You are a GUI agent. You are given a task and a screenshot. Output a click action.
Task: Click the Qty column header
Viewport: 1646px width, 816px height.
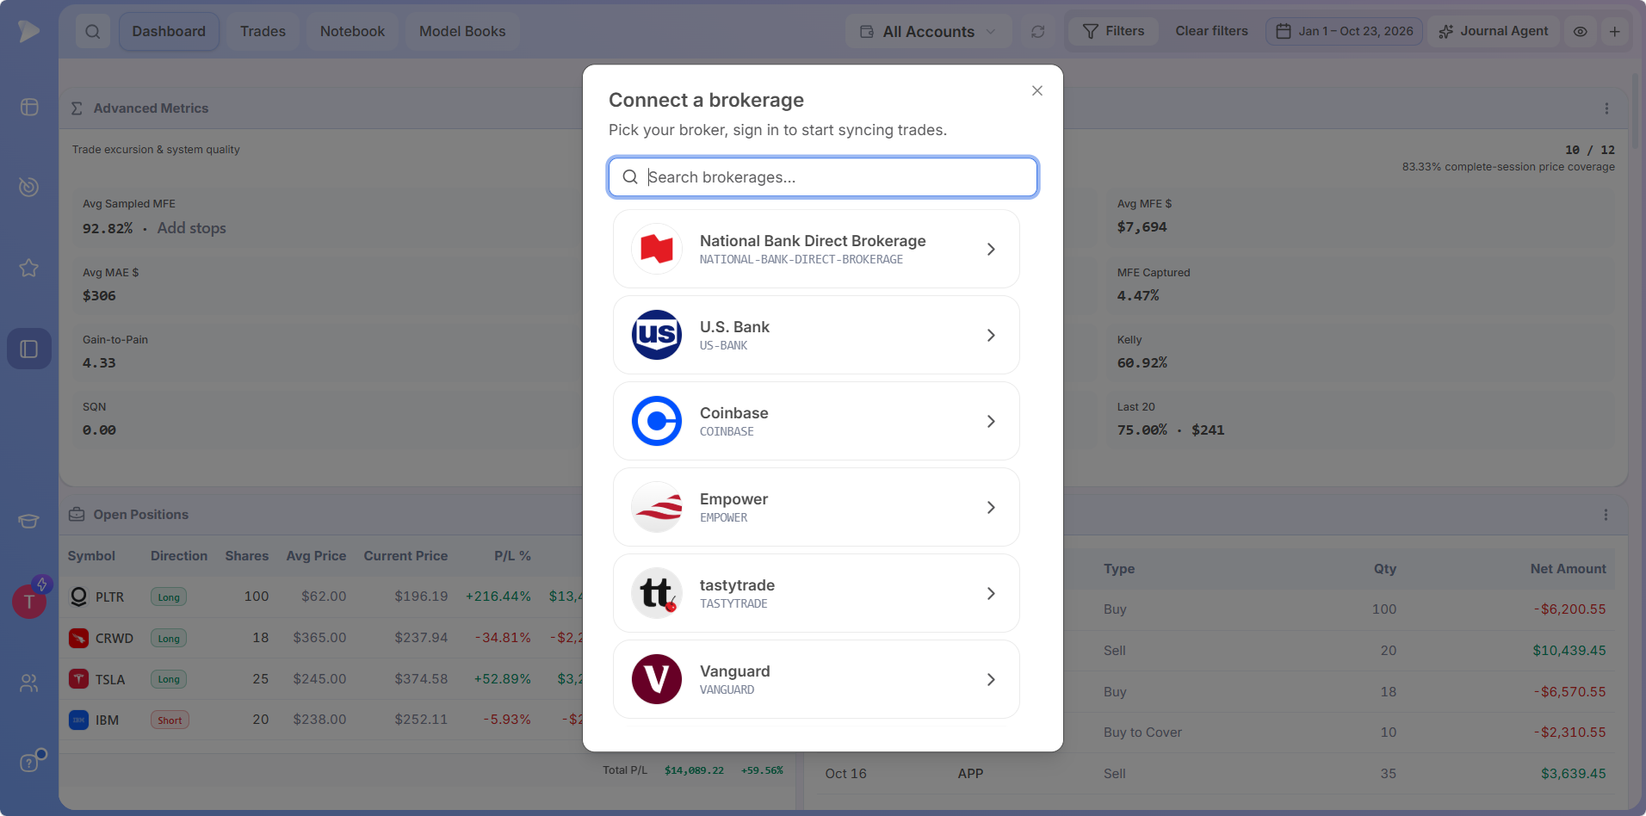[1385, 569]
